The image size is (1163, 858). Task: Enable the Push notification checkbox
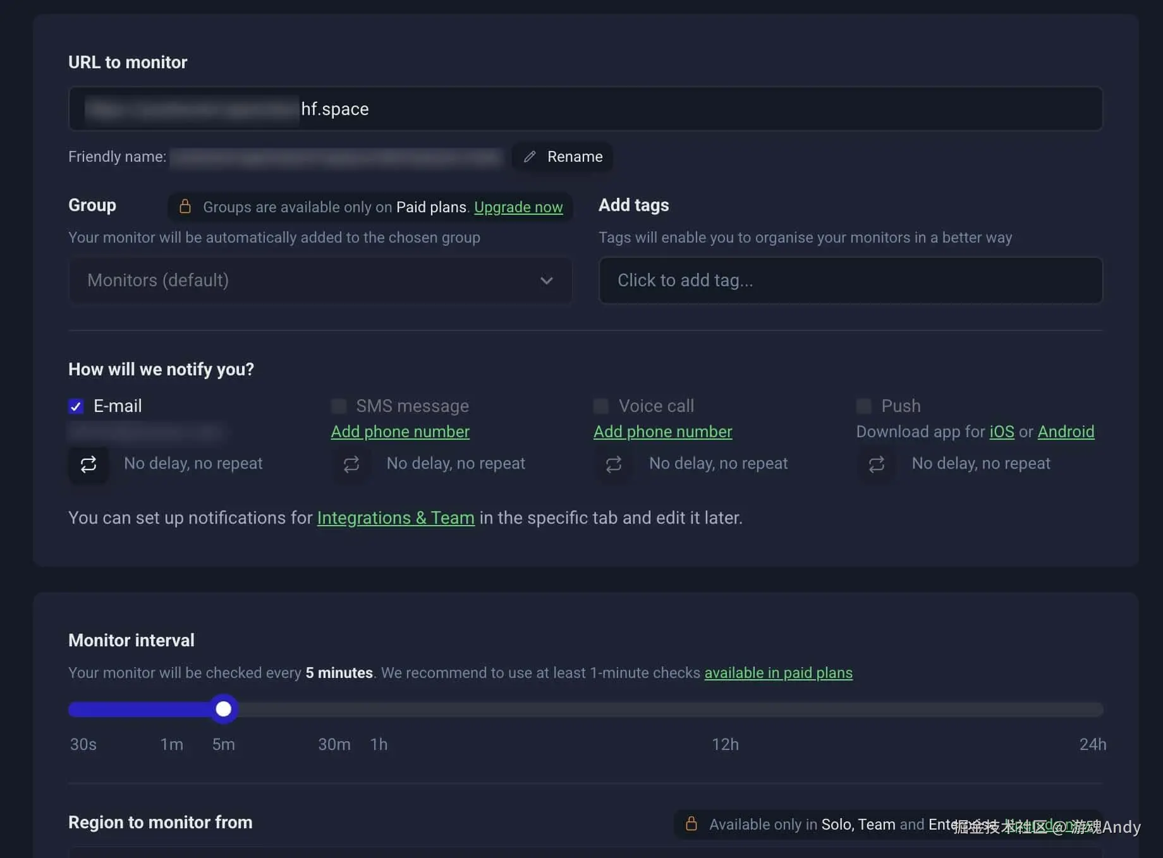864,406
